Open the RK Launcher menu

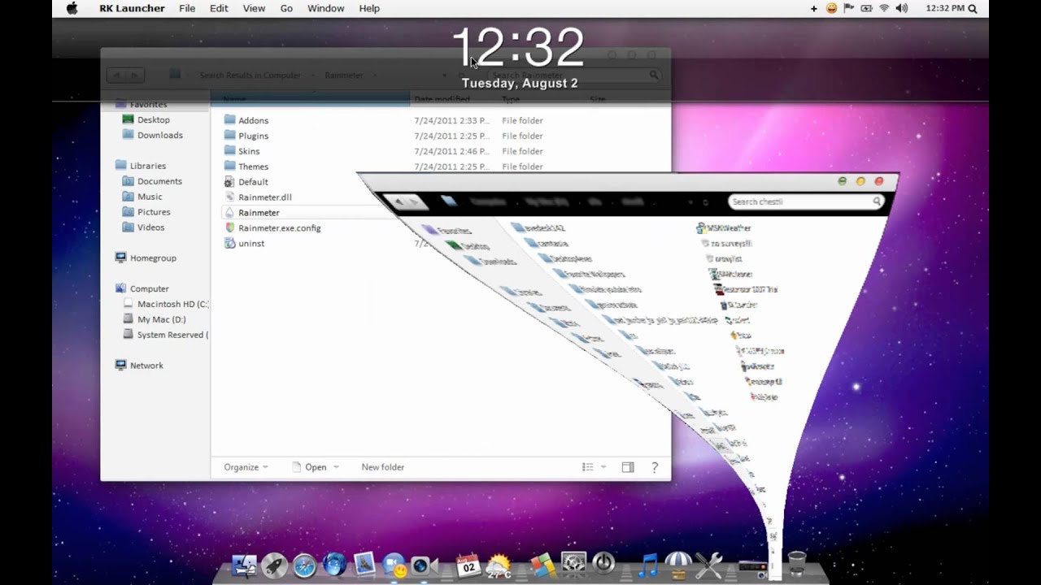click(132, 8)
